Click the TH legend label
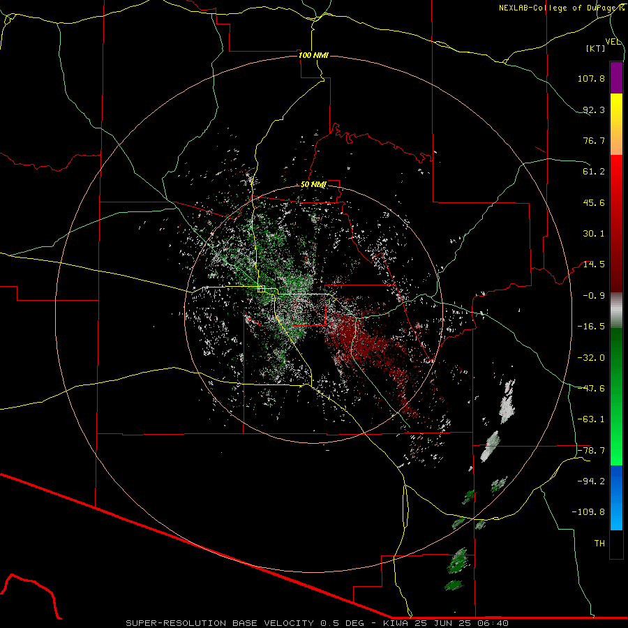Image resolution: width=628 pixels, height=628 pixels. coord(599,543)
